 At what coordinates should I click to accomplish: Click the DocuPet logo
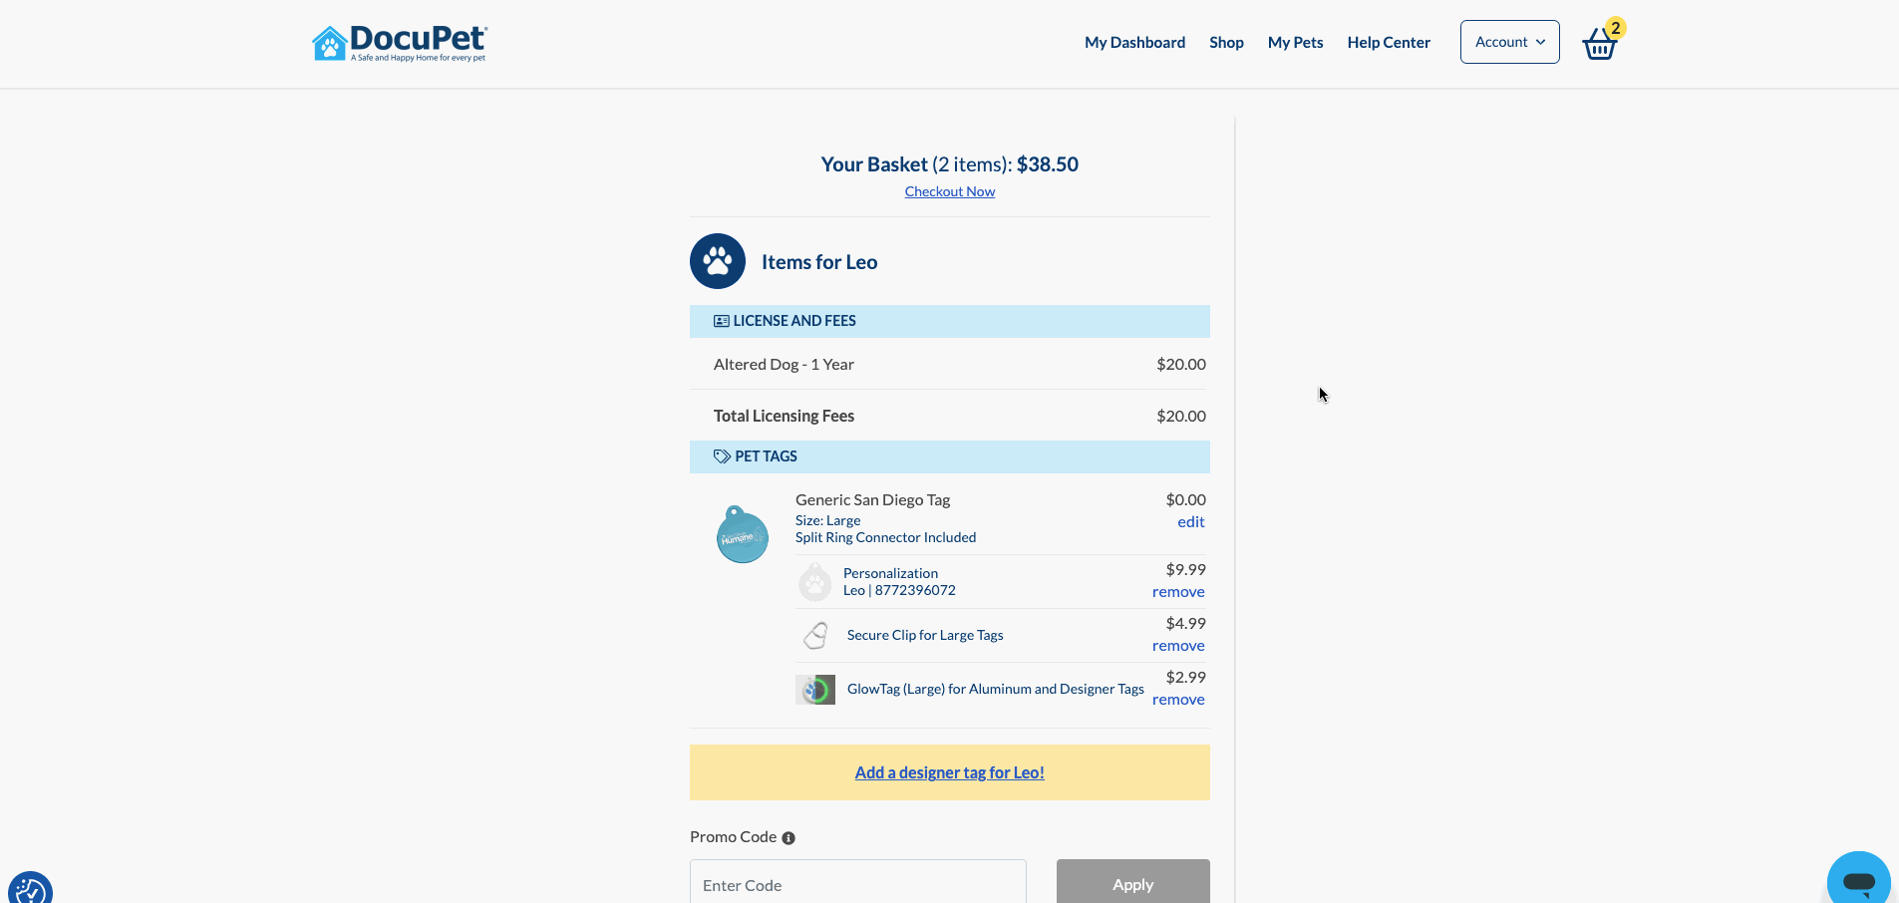(x=399, y=43)
